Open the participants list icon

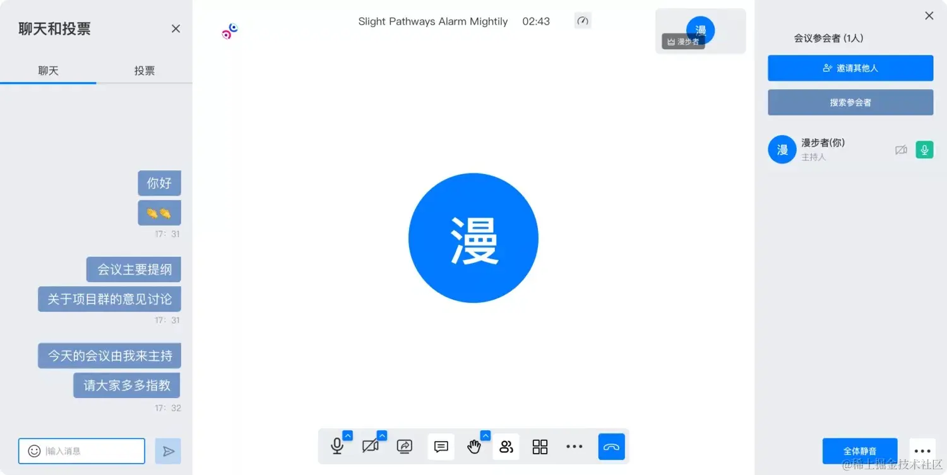506,447
